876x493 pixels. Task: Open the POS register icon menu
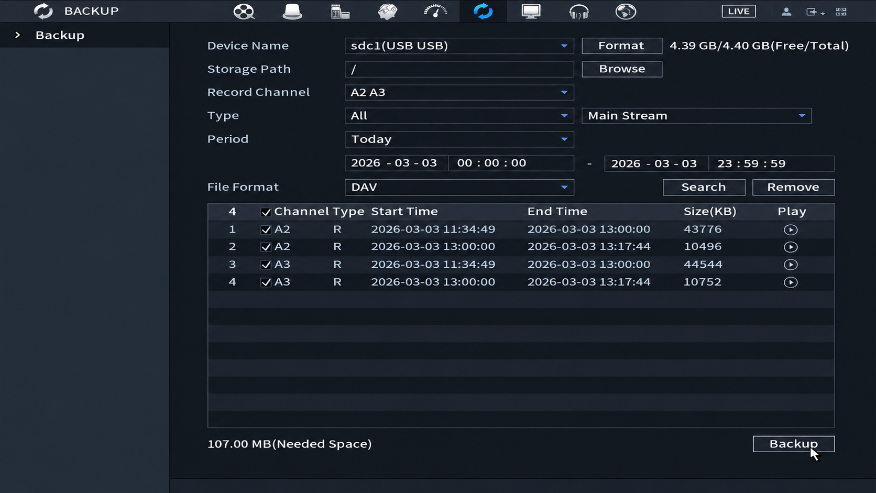point(340,11)
